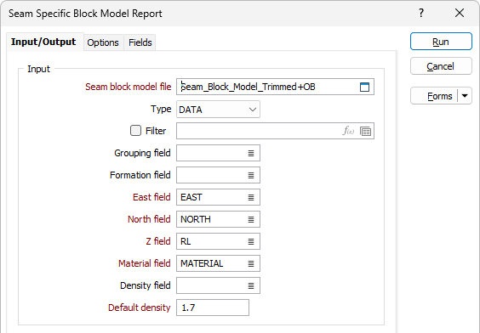Open Density field list selector

coord(251,285)
